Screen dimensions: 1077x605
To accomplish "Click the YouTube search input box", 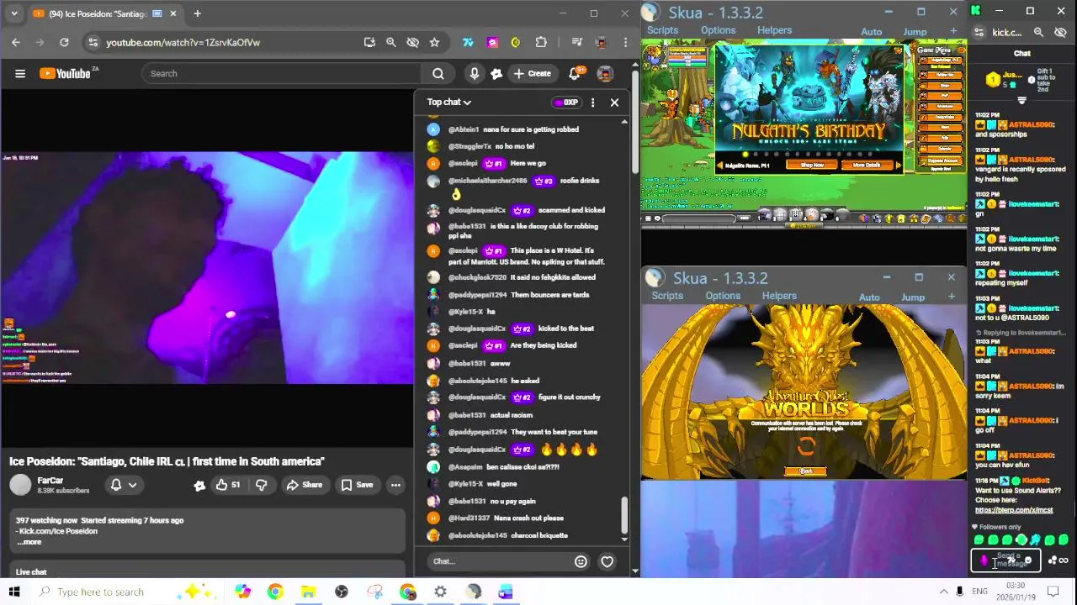I will pyautogui.click(x=282, y=74).
